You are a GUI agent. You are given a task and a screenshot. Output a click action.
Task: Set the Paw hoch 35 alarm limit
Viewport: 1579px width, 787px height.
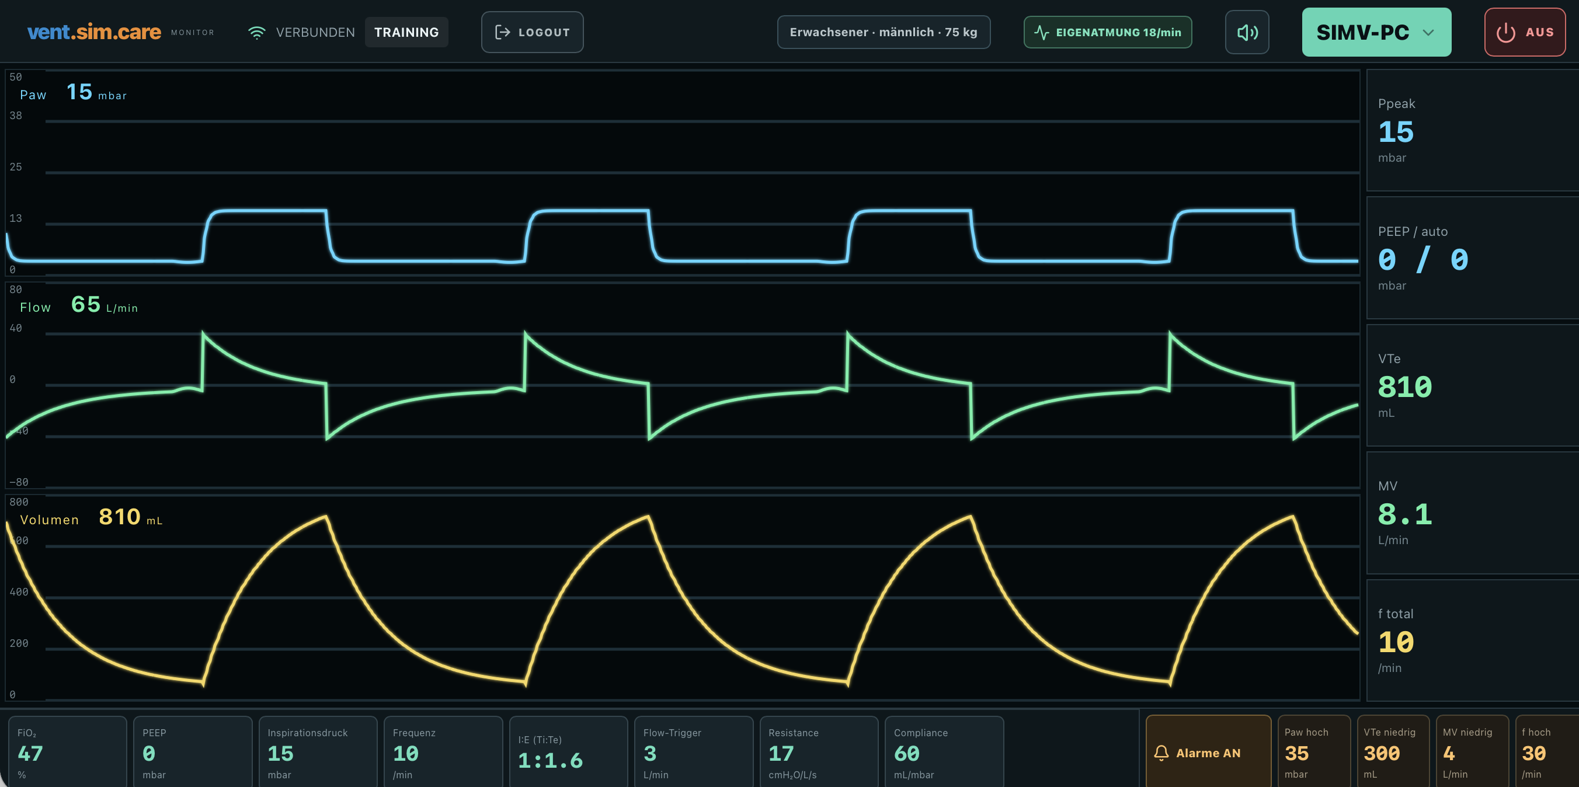point(1313,751)
